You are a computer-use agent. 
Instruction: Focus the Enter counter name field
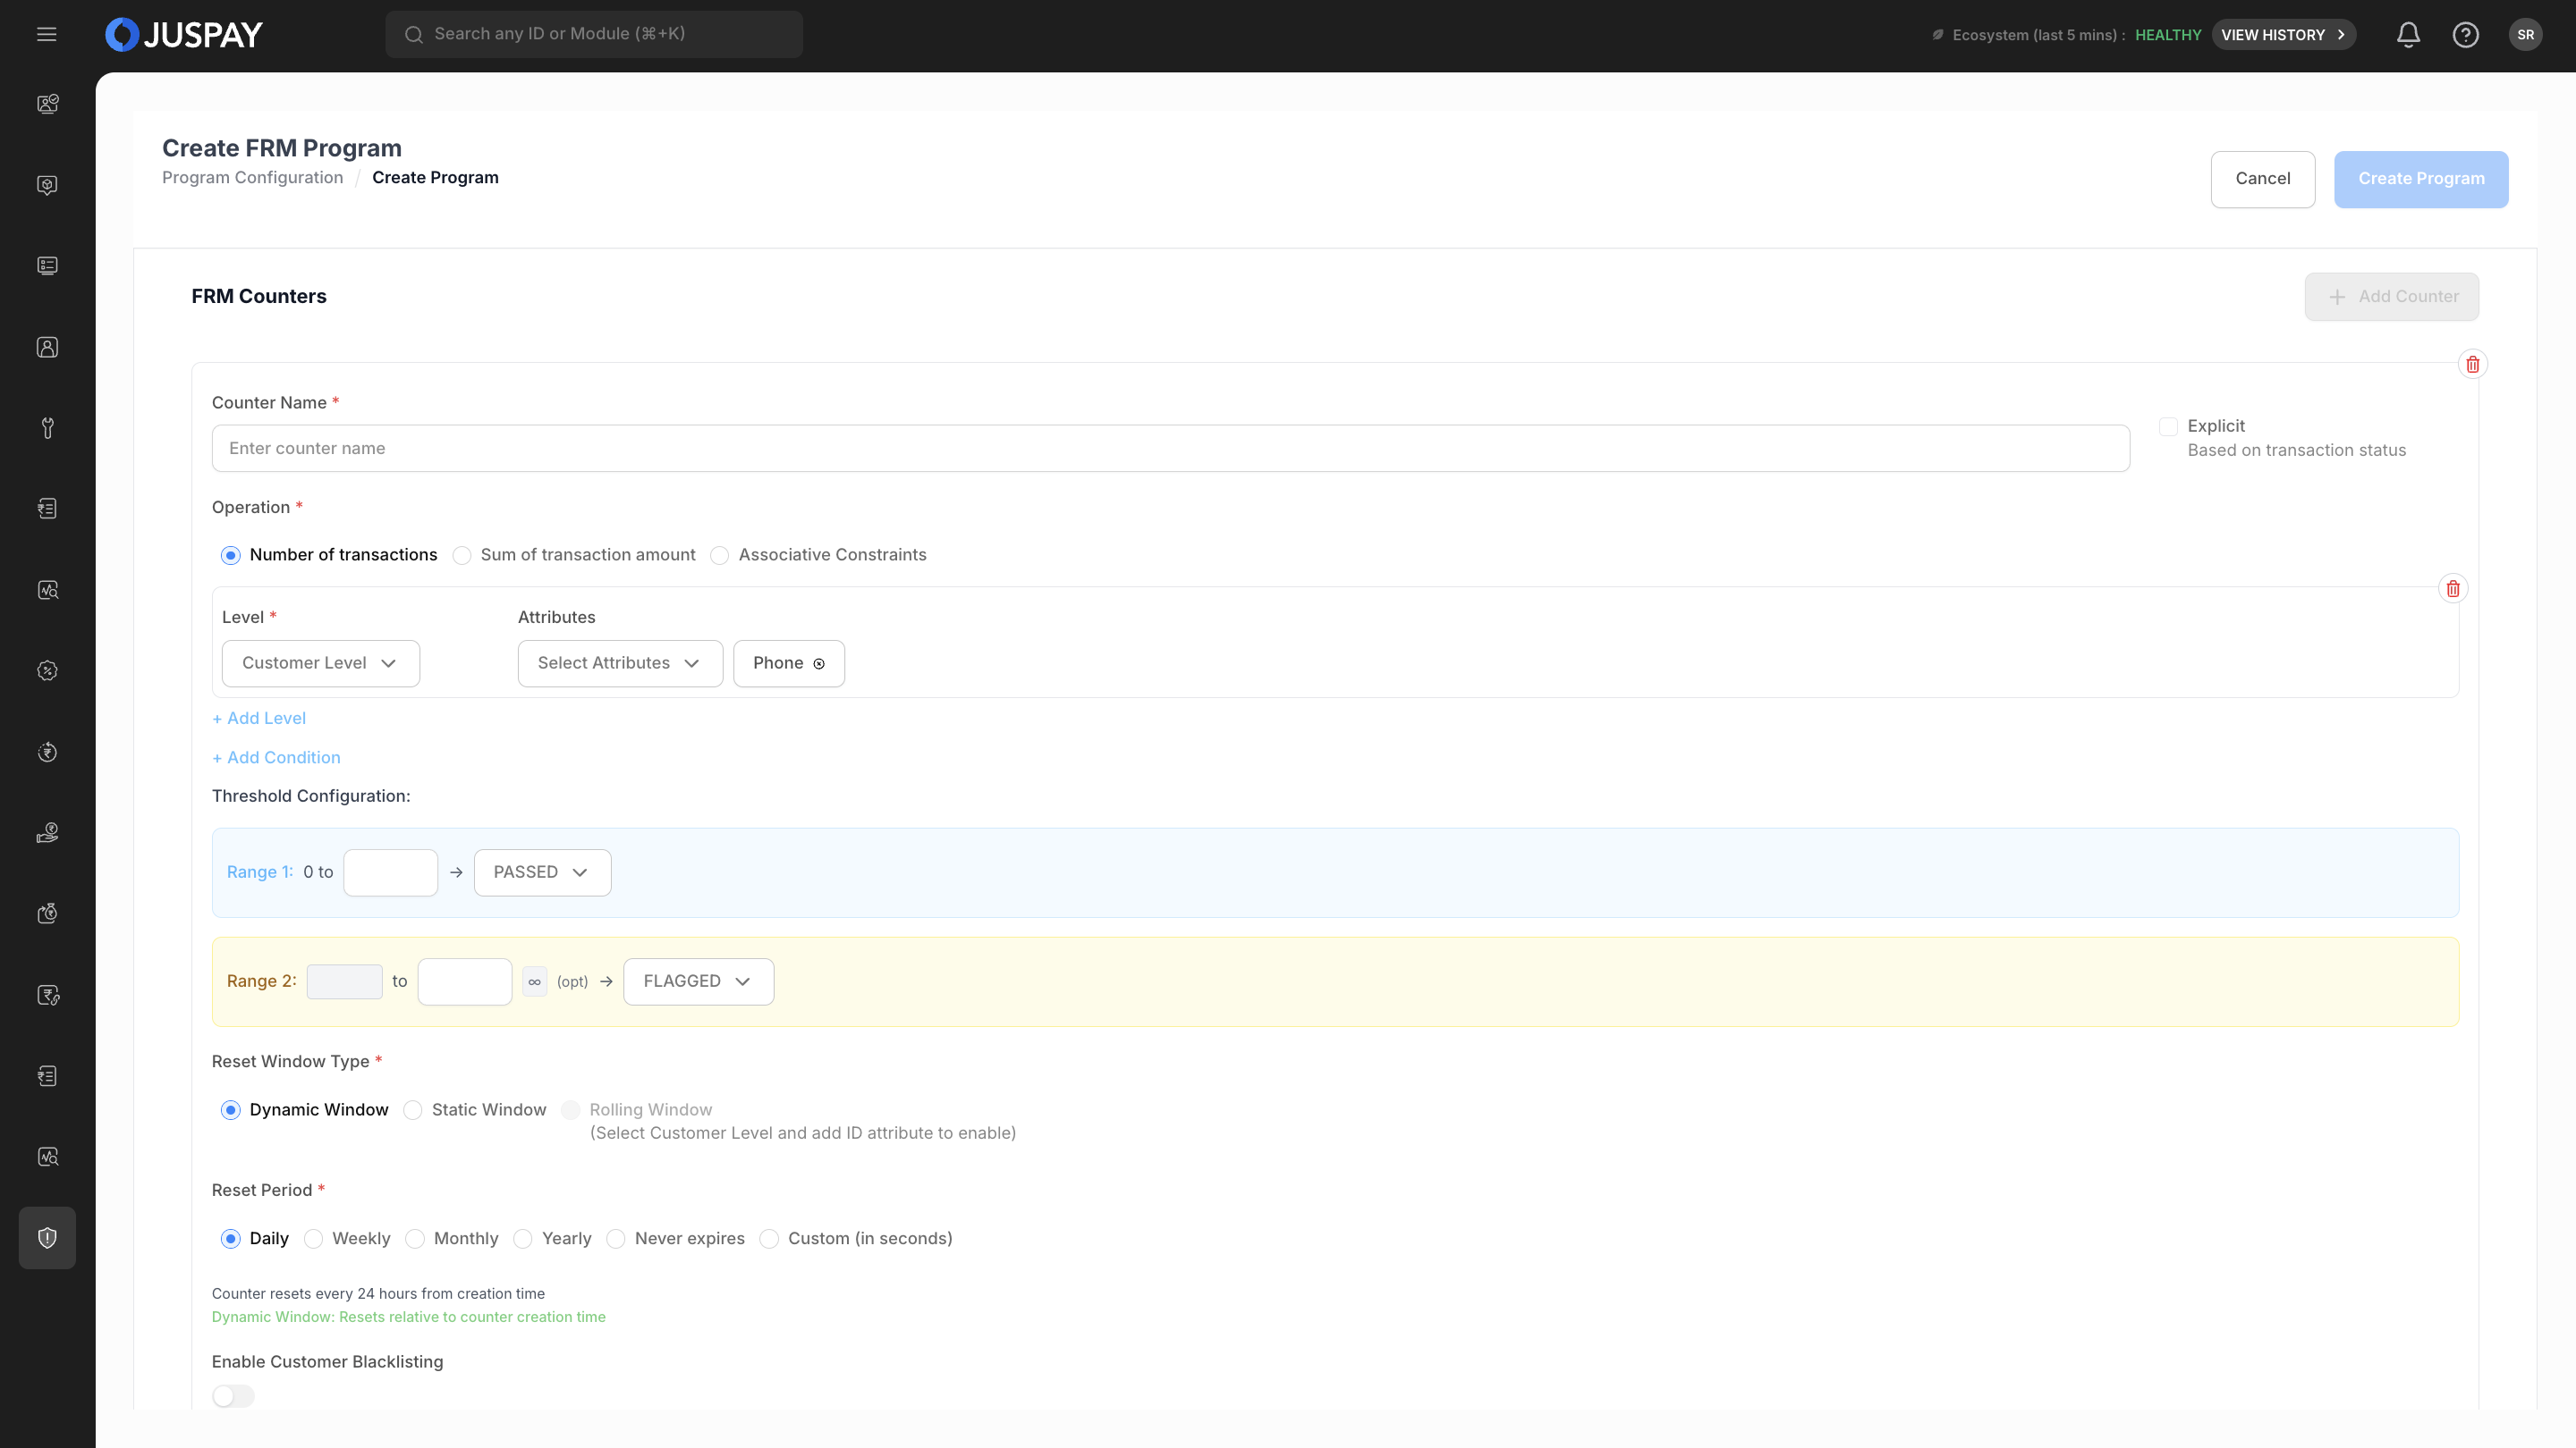point(1170,449)
